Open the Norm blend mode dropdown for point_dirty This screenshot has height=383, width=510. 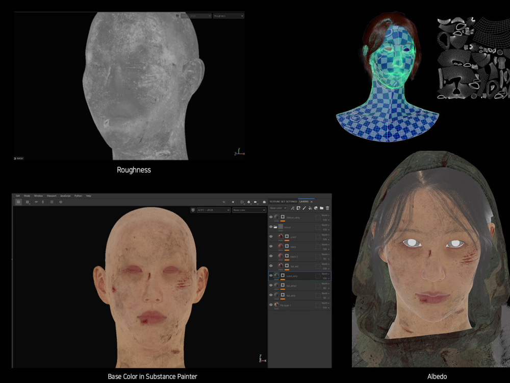pos(325,273)
